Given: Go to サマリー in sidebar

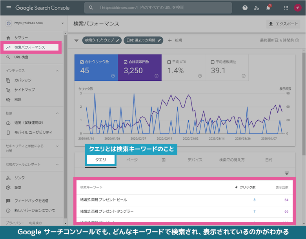Looking at the screenshot, I should click(21, 38).
